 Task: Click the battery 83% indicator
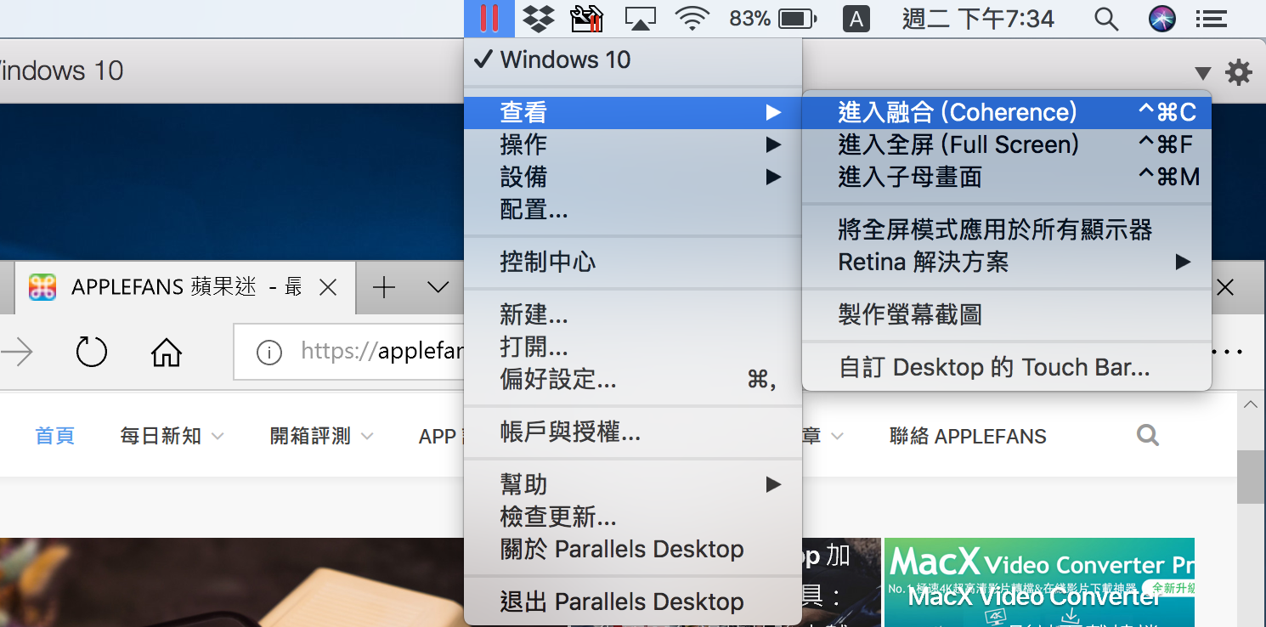pyautogui.click(x=772, y=18)
